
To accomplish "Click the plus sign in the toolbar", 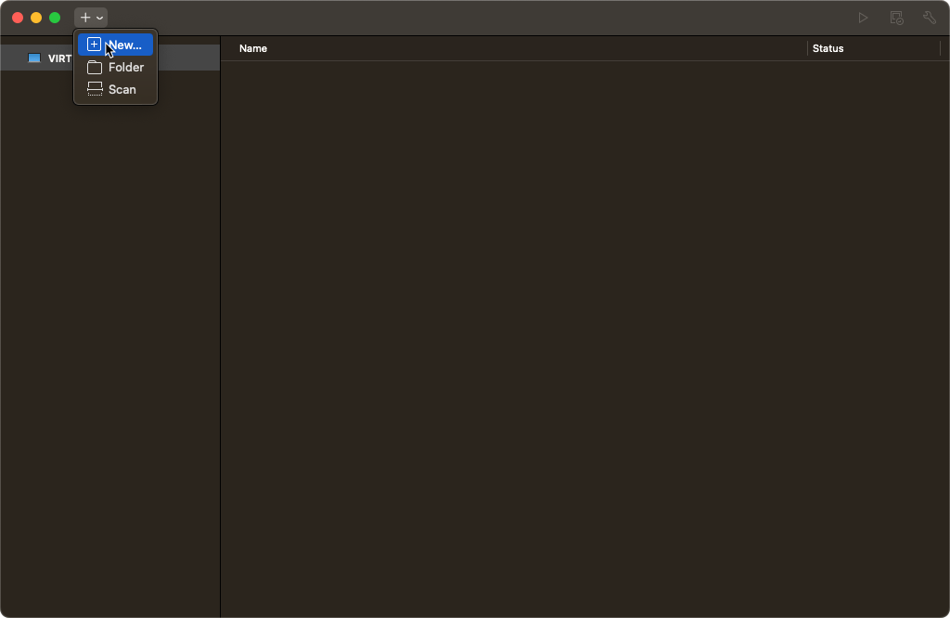I will 85,18.
